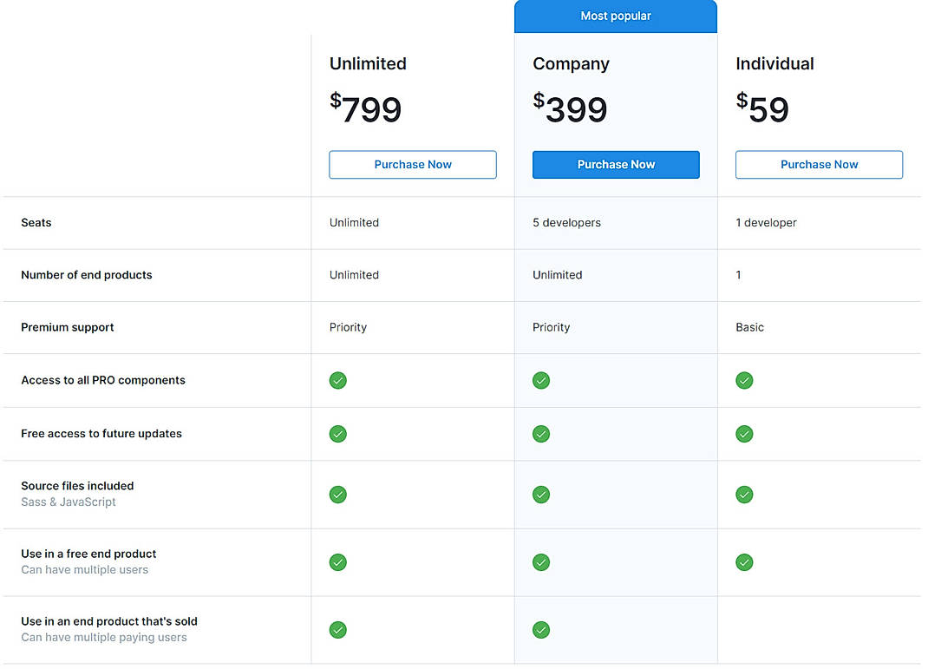This screenshot has width=928, height=669.
Task: Select the free end product checkmark under Company
Action: pyautogui.click(x=541, y=562)
